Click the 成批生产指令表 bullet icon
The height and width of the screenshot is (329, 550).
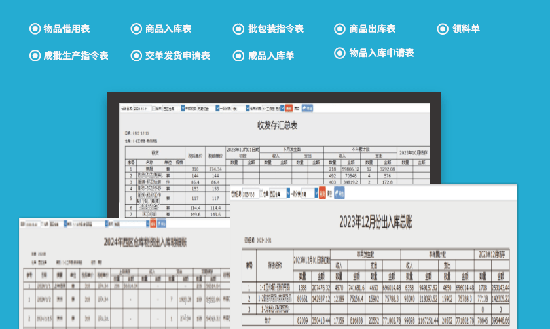point(35,56)
